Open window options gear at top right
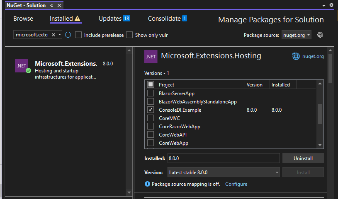 click(x=331, y=5)
